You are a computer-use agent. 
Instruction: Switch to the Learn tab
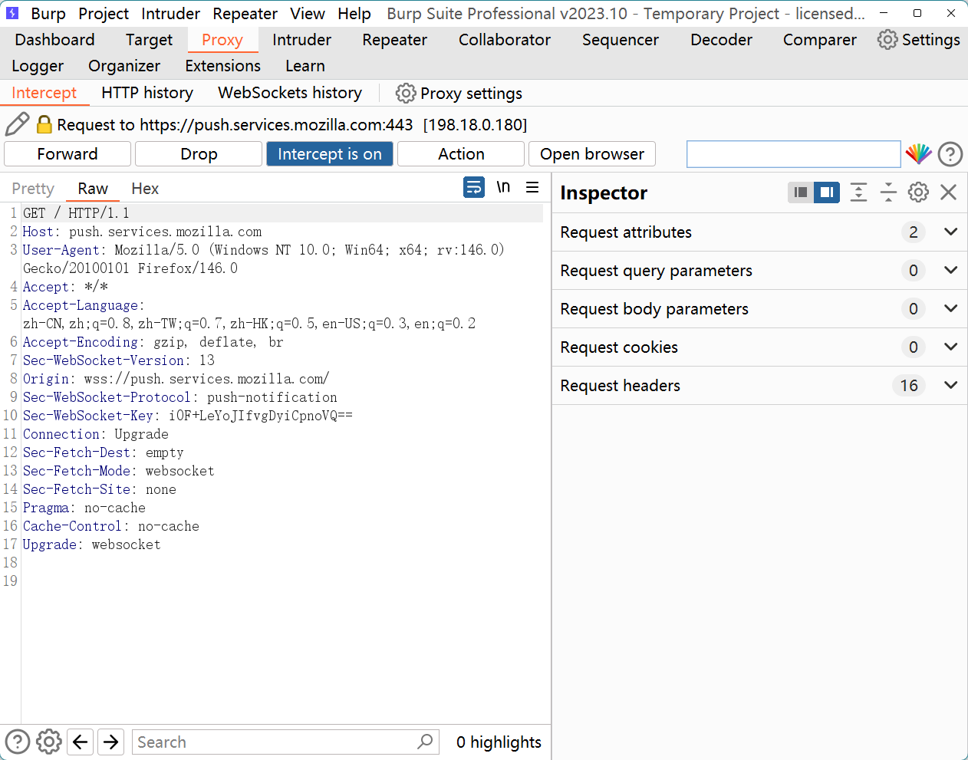(x=305, y=66)
